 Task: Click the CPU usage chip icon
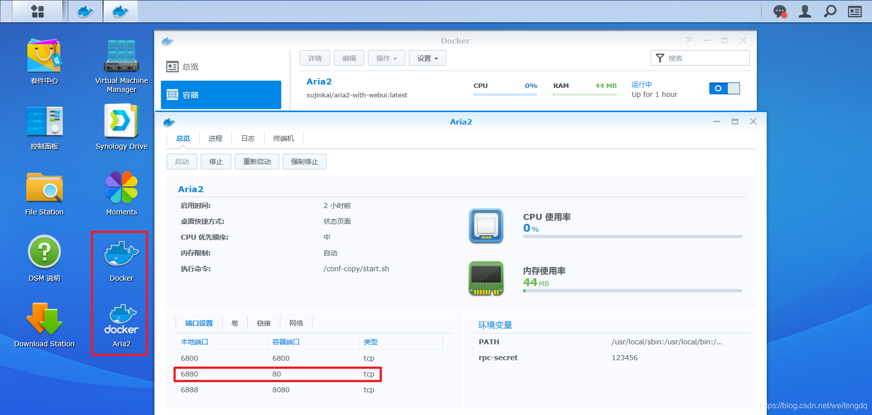pyautogui.click(x=486, y=226)
